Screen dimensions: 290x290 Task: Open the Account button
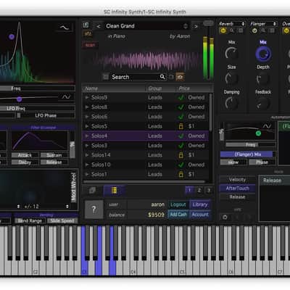(x=200, y=215)
